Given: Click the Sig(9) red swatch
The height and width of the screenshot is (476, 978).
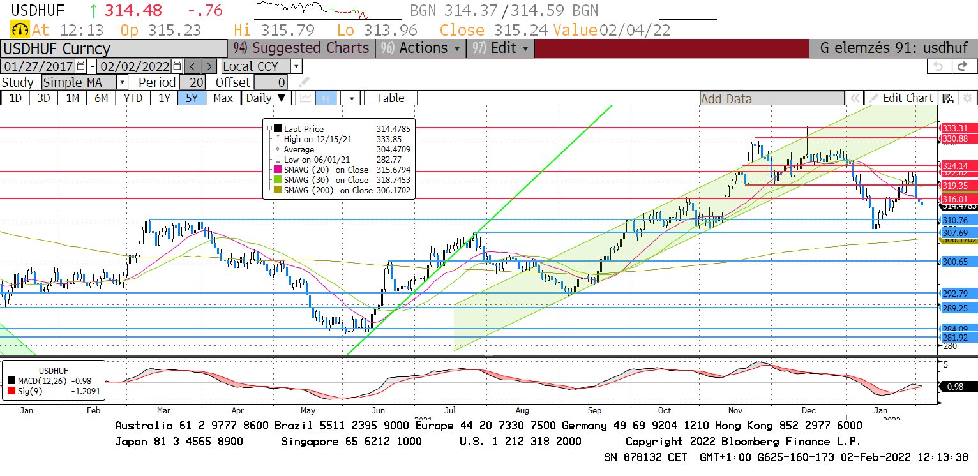Looking at the screenshot, I should coord(13,390).
